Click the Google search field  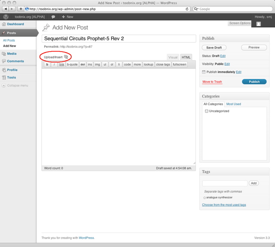pyautogui.click(x=232, y=9)
